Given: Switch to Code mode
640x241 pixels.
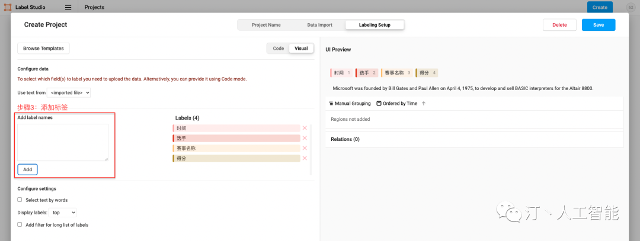Looking at the screenshot, I should 279,48.
